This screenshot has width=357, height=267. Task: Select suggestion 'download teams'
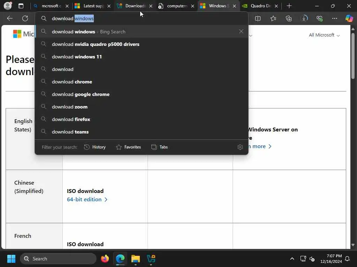coord(142,132)
